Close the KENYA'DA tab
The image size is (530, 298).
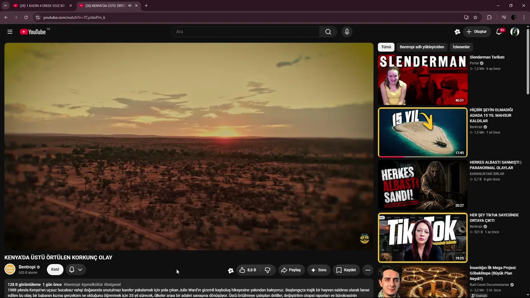tap(136, 6)
